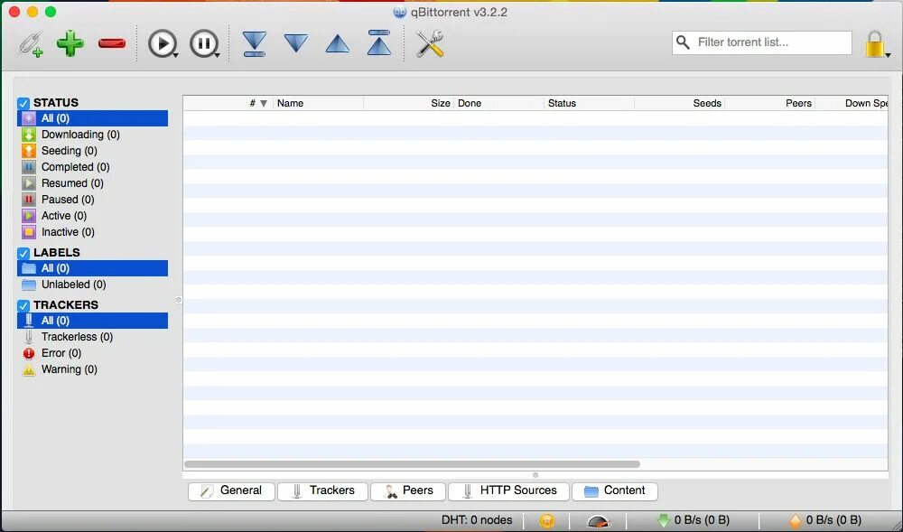Click the horizontal scrollbar under torrent list
The height and width of the screenshot is (532, 903).
pyautogui.click(x=412, y=464)
